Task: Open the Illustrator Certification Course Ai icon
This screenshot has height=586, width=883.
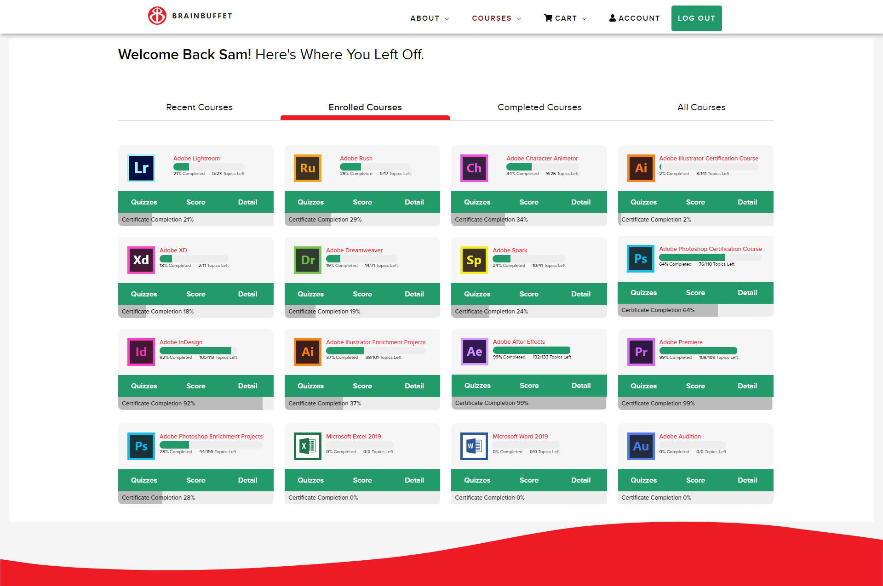Action: pyautogui.click(x=641, y=168)
